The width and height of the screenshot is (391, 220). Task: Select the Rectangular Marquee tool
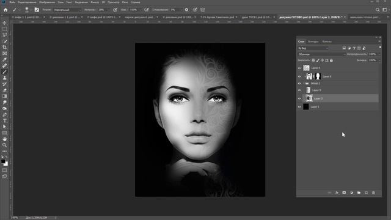(x=4, y=29)
